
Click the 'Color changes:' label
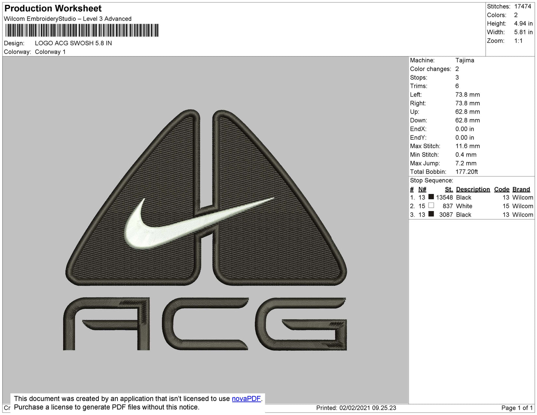click(x=430, y=69)
